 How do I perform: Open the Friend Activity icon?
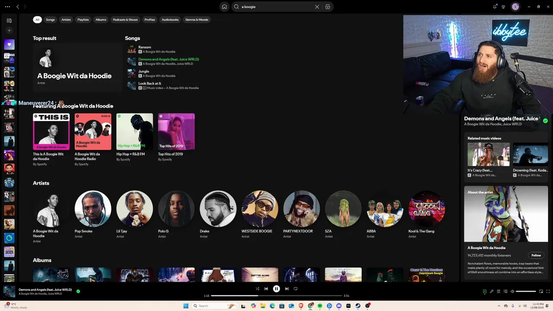pyautogui.click(x=503, y=6)
